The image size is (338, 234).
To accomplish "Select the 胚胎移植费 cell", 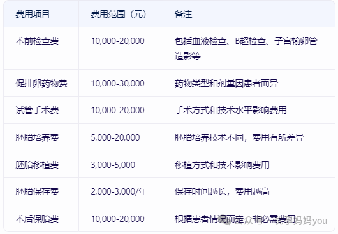I will [37, 165].
